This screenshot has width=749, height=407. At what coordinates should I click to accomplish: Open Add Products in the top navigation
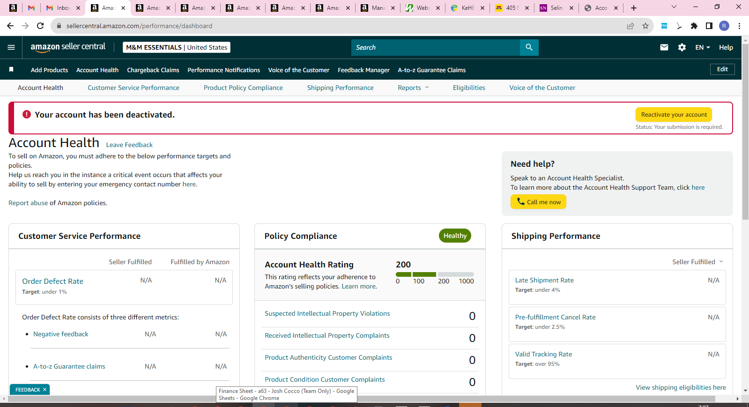click(x=49, y=70)
